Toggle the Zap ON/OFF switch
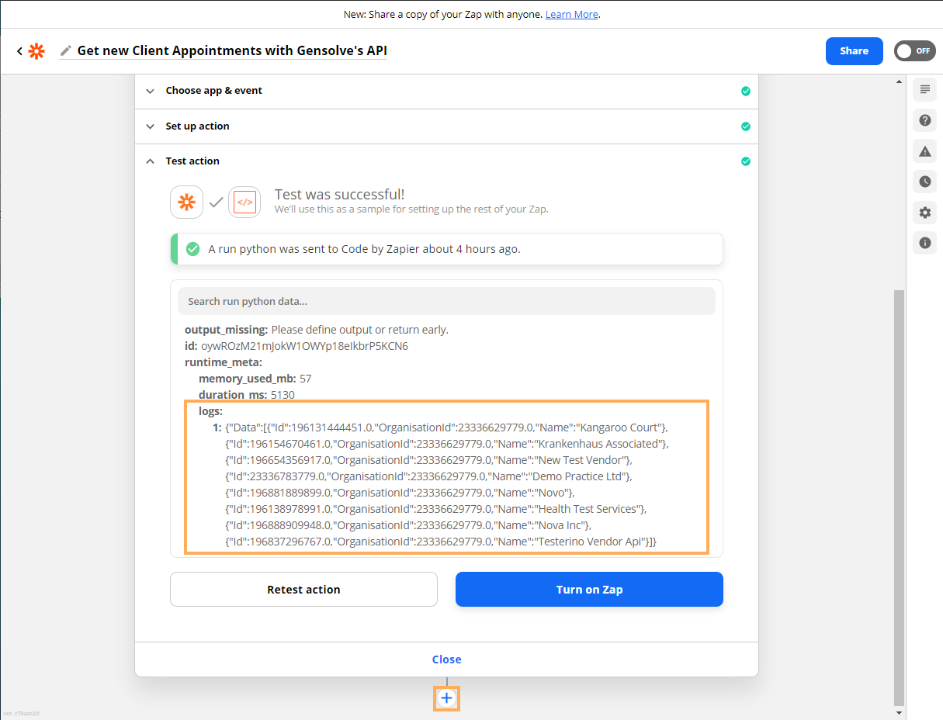 914,51
